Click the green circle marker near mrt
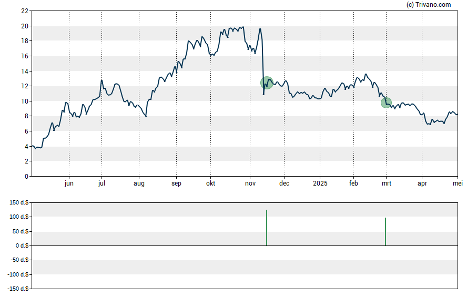This screenshot has height=297, width=467. [387, 103]
